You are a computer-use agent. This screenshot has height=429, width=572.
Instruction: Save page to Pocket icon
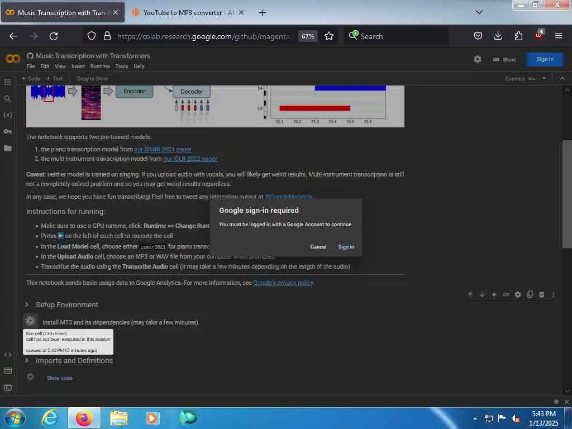pyautogui.click(x=478, y=36)
